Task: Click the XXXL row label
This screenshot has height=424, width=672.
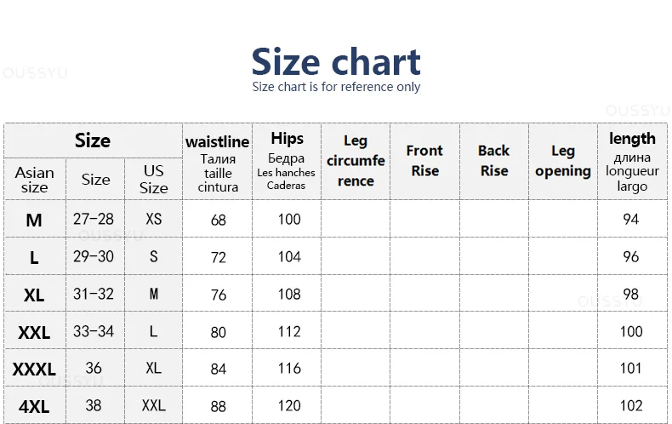Action: pos(34,369)
